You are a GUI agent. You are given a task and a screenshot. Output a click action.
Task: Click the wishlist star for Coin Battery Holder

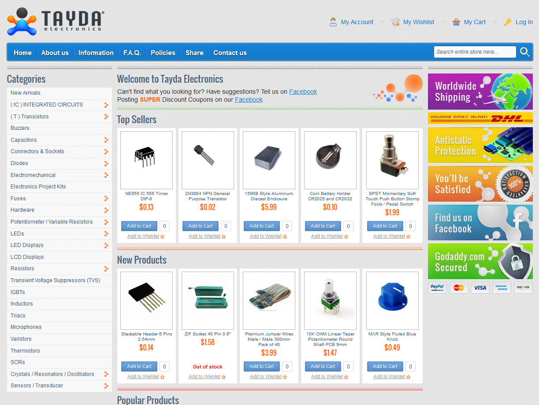346,236
